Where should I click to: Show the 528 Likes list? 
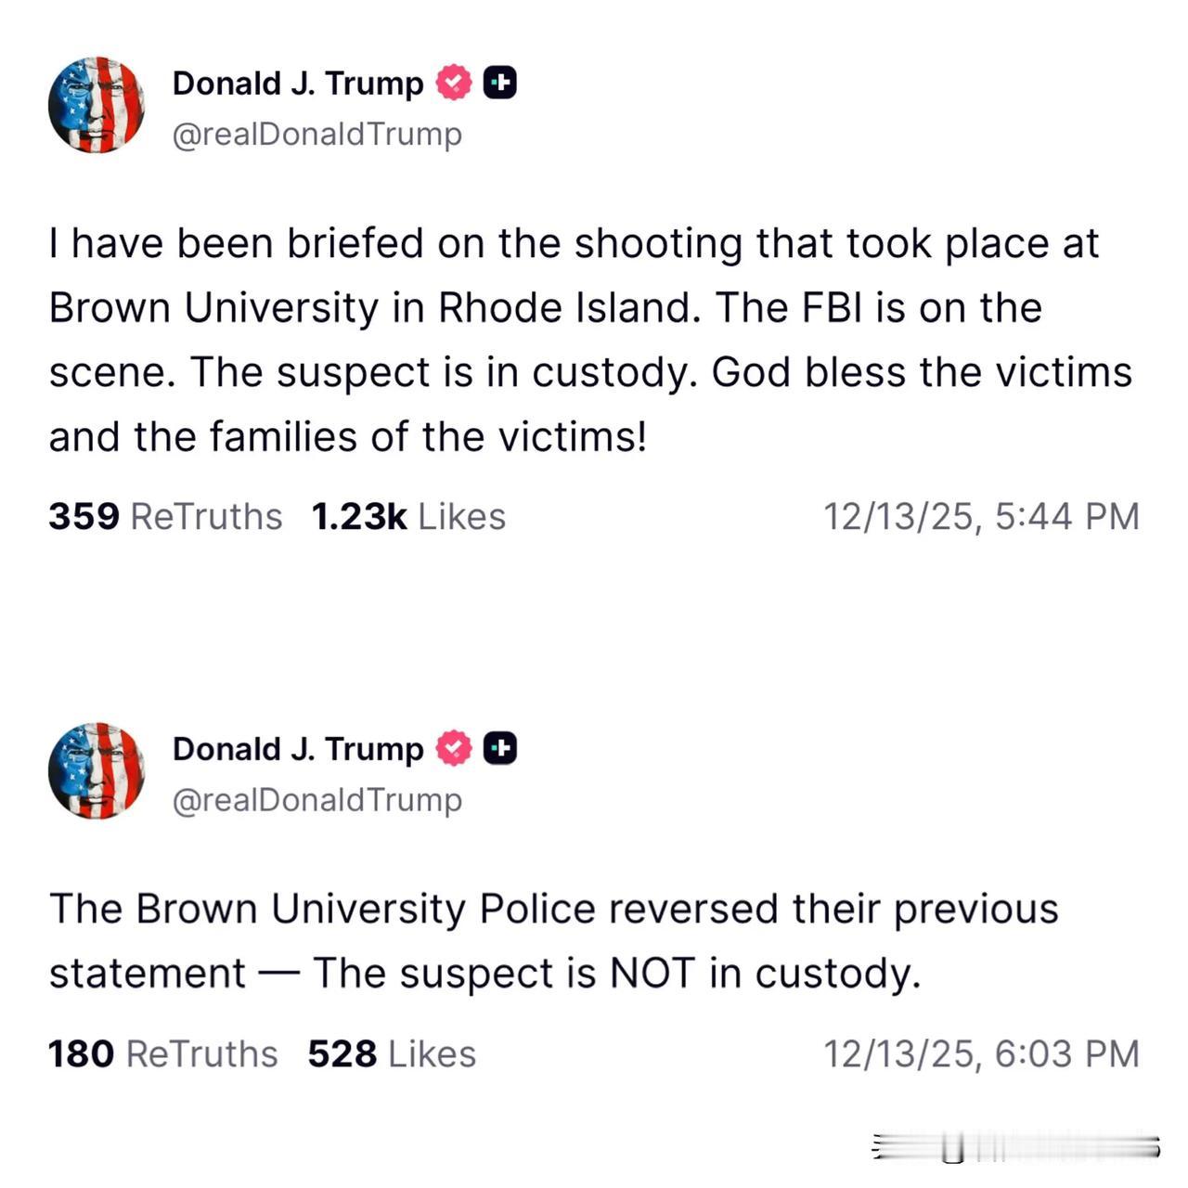tap(392, 1053)
